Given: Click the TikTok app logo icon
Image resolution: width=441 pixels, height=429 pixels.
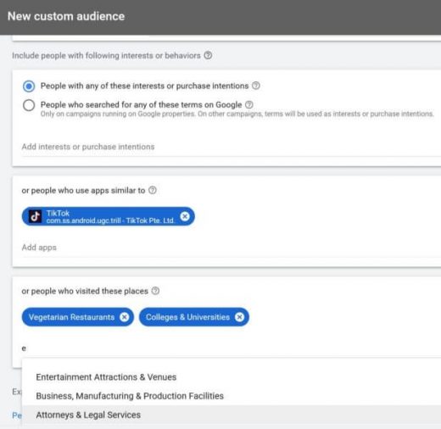Looking at the screenshot, I should (x=35, y=216).
